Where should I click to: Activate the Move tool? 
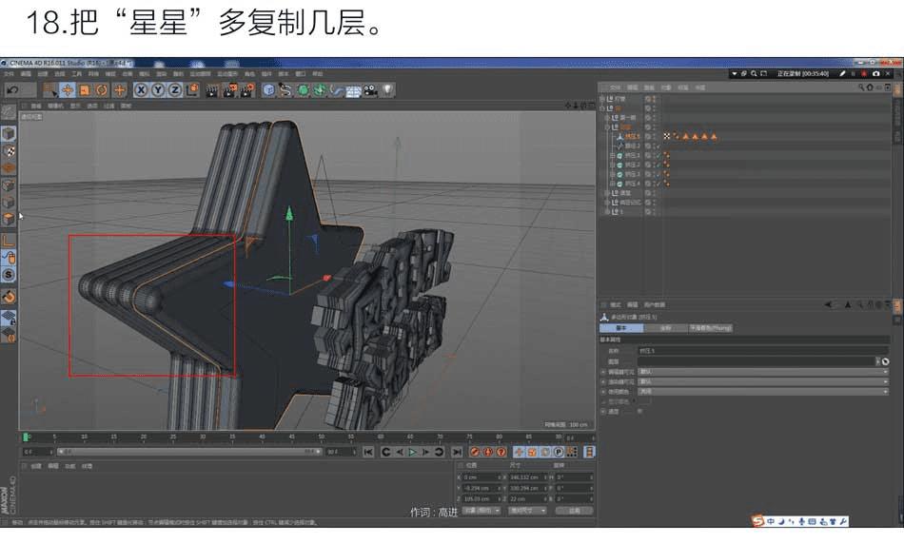pos(68,90)
